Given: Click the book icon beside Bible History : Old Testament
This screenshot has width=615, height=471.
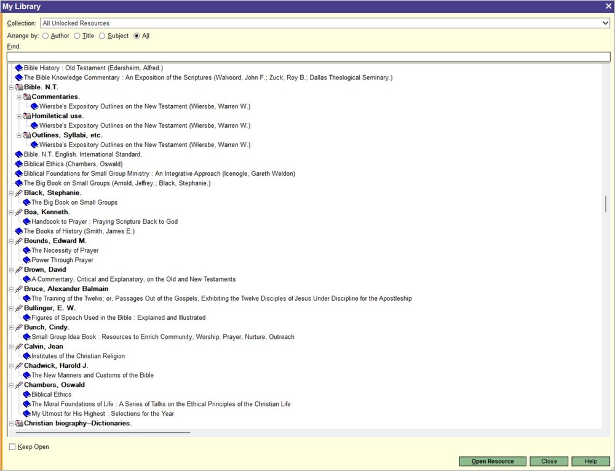Looking at the screenshot, I should click(18, 68).
